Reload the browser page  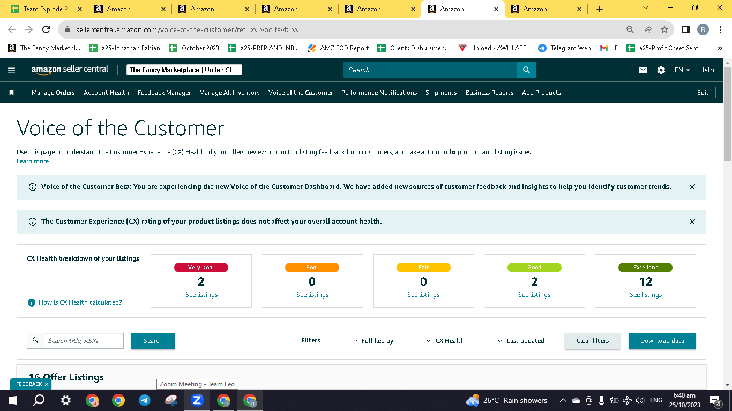46,30
